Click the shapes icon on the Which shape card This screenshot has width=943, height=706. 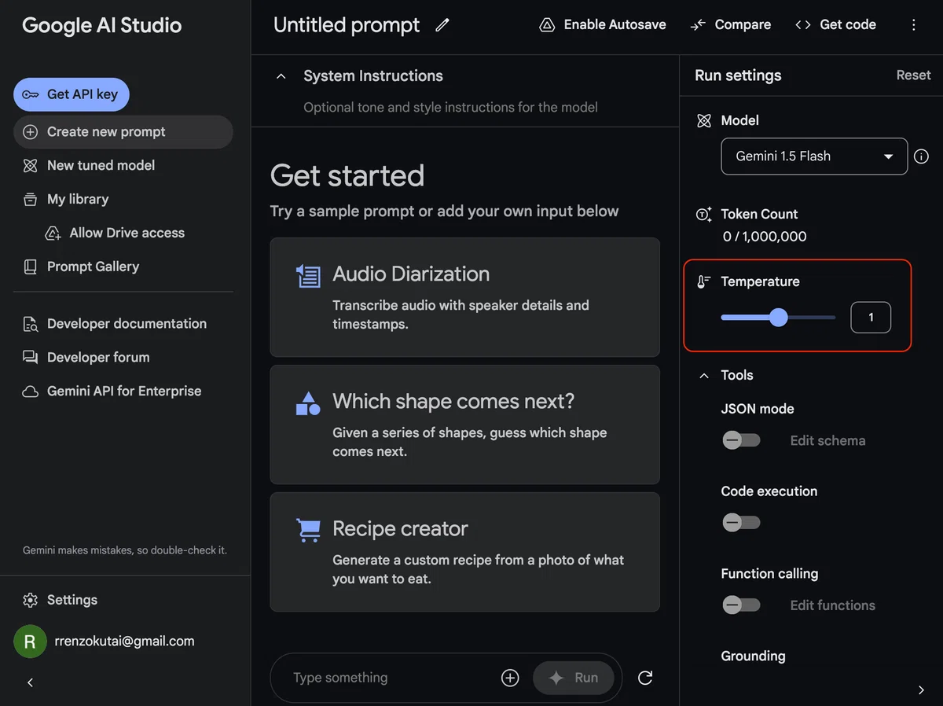(308, 403)
